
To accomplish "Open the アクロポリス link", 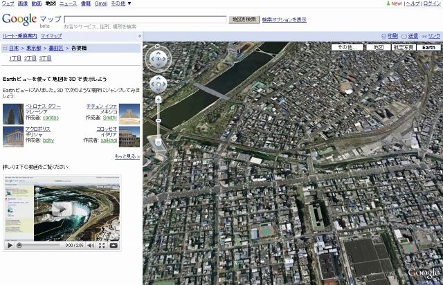I will [x=38, y=129].
